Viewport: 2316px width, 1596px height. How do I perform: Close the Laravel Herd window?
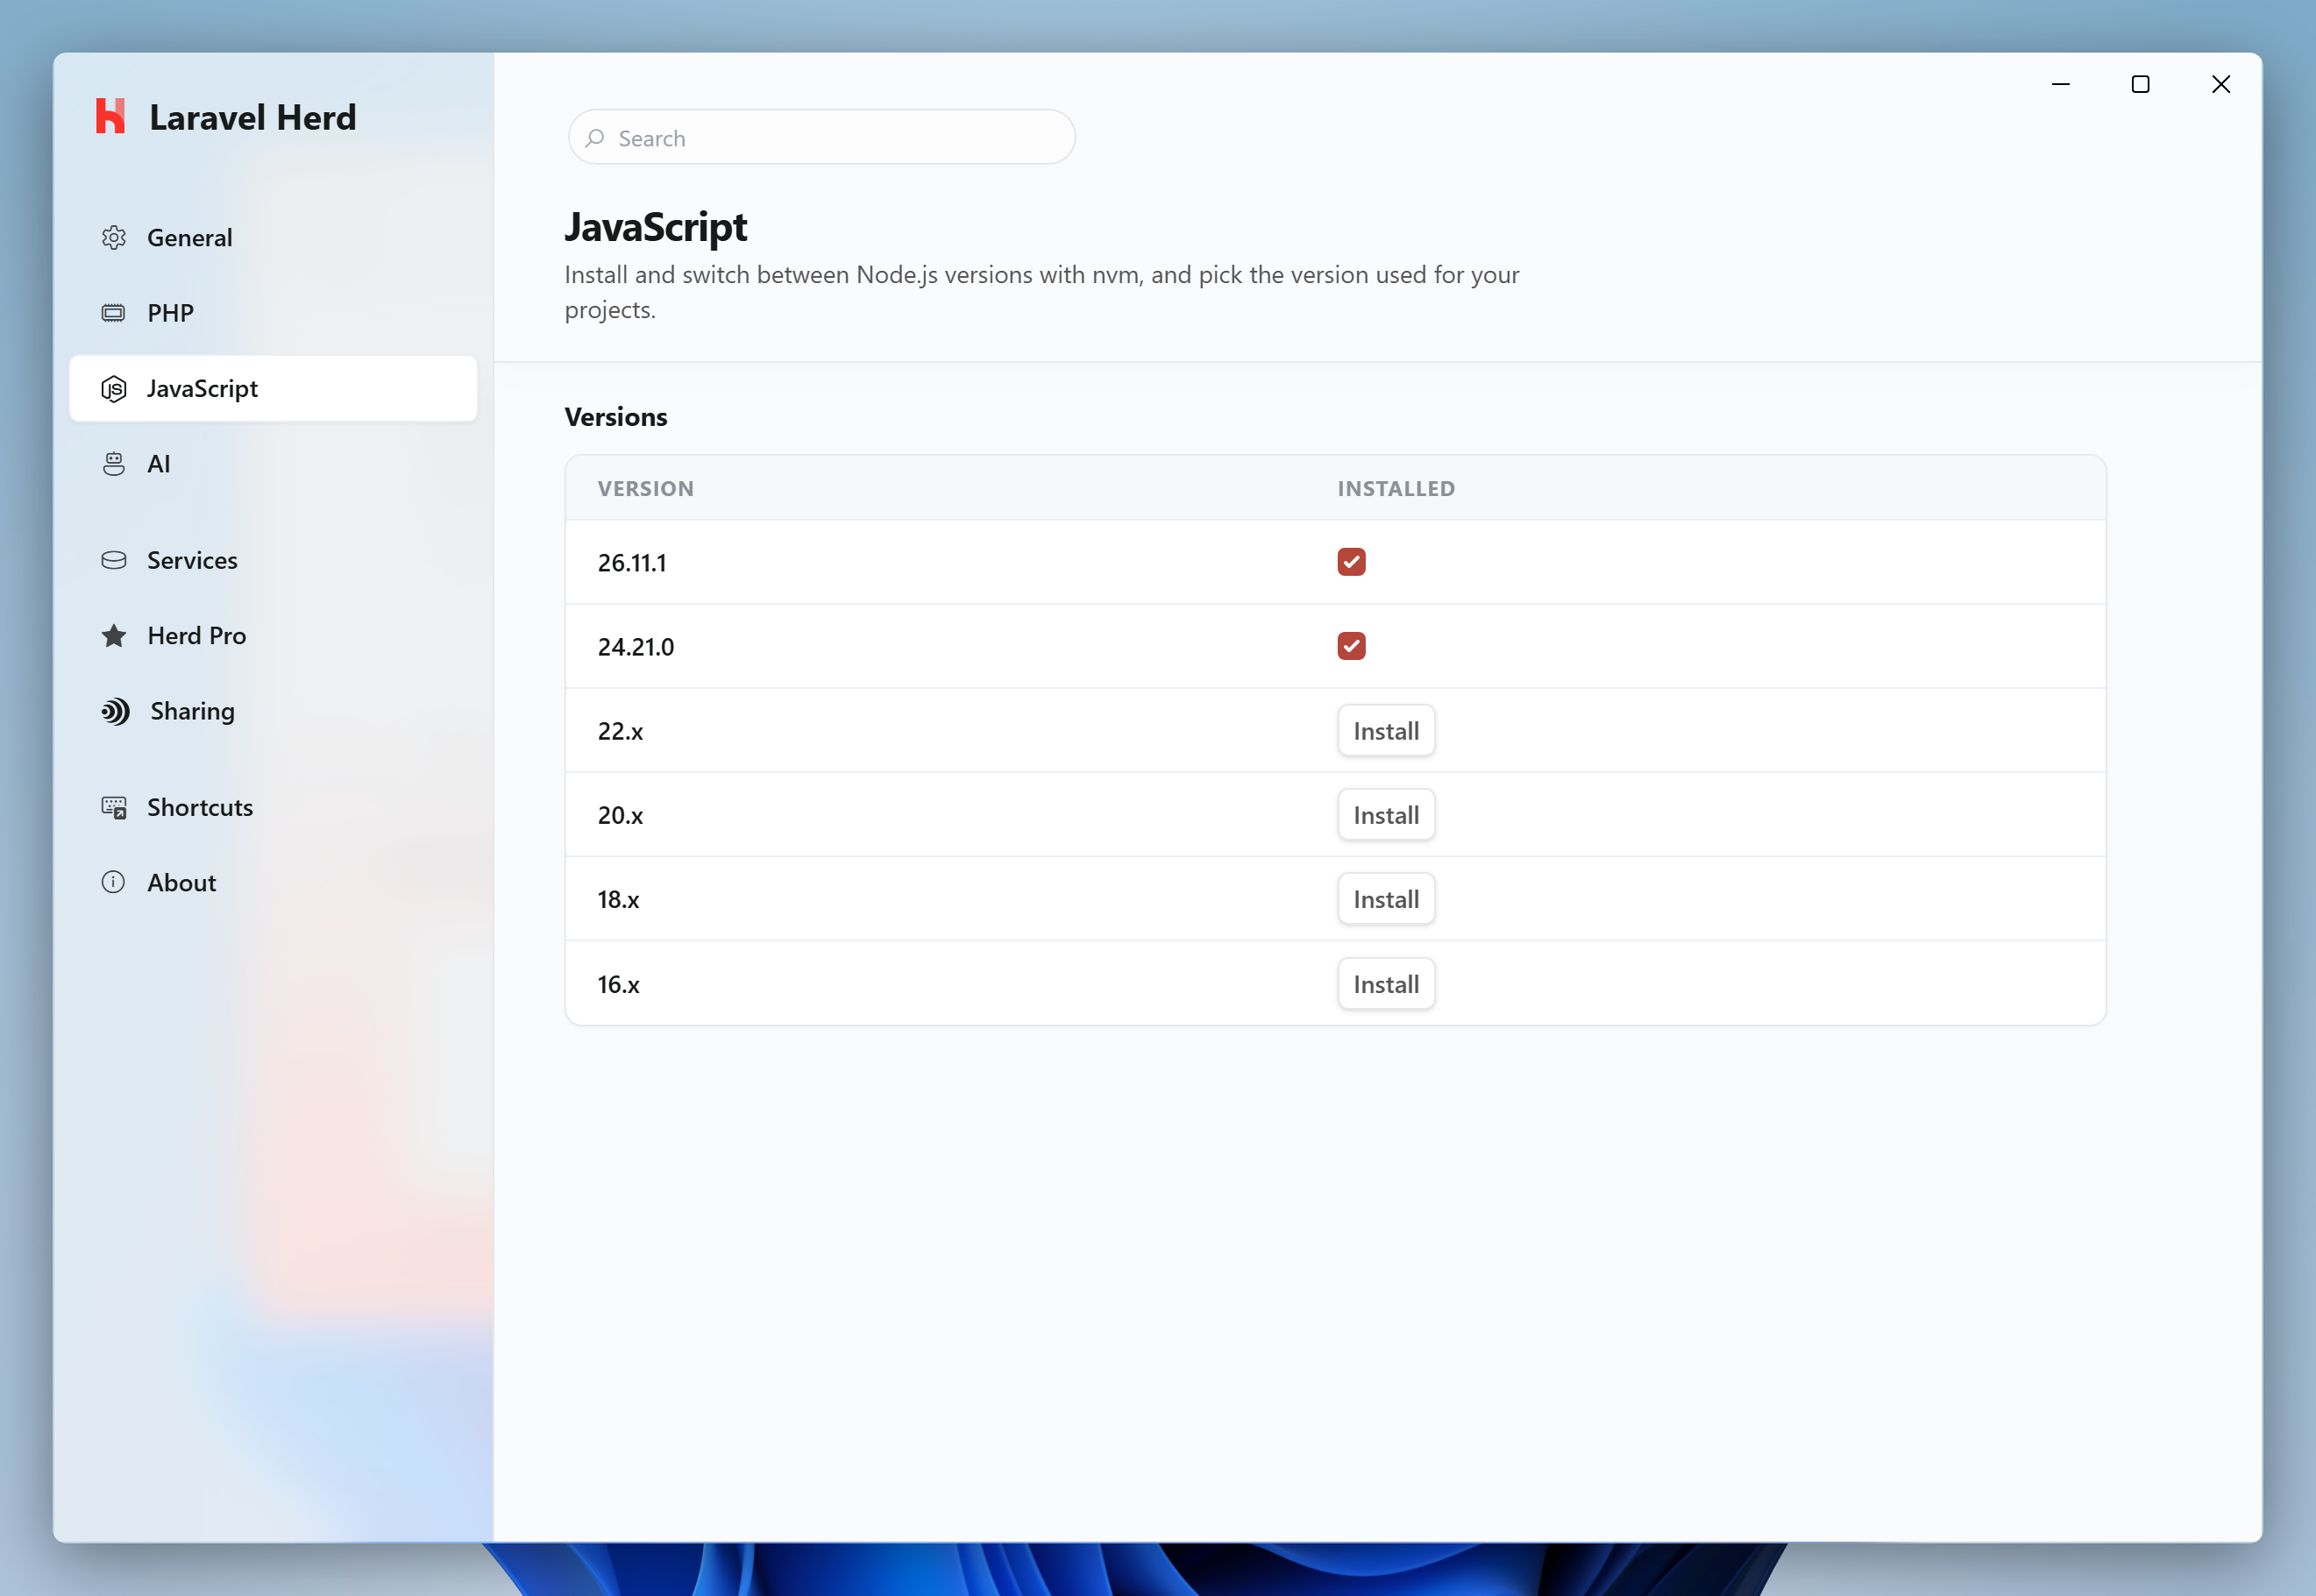point(2221,84)
